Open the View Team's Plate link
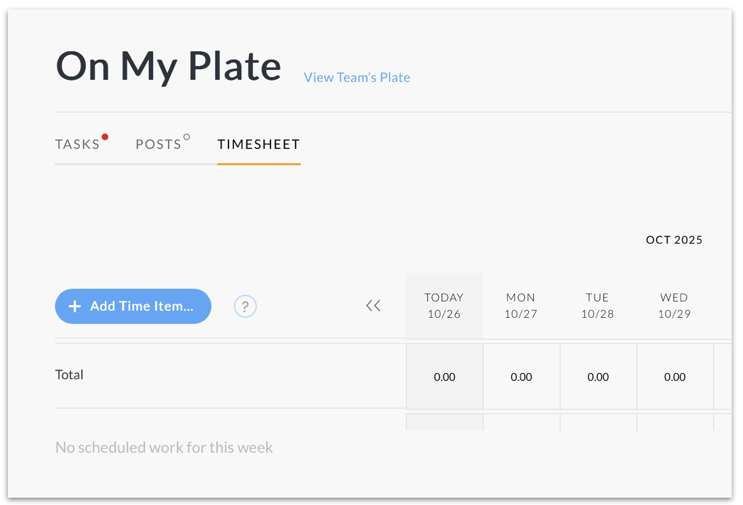Screen dimensions: 743x505 click(x=357, y=77)
